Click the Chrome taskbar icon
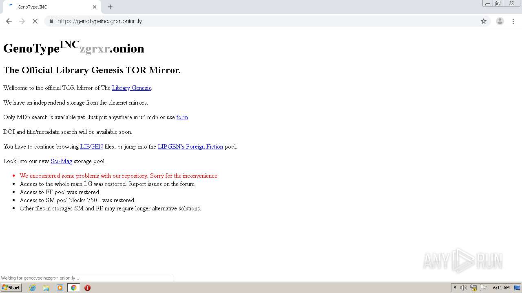The width and height of the screenshot is (522, 293). point(73,288)
